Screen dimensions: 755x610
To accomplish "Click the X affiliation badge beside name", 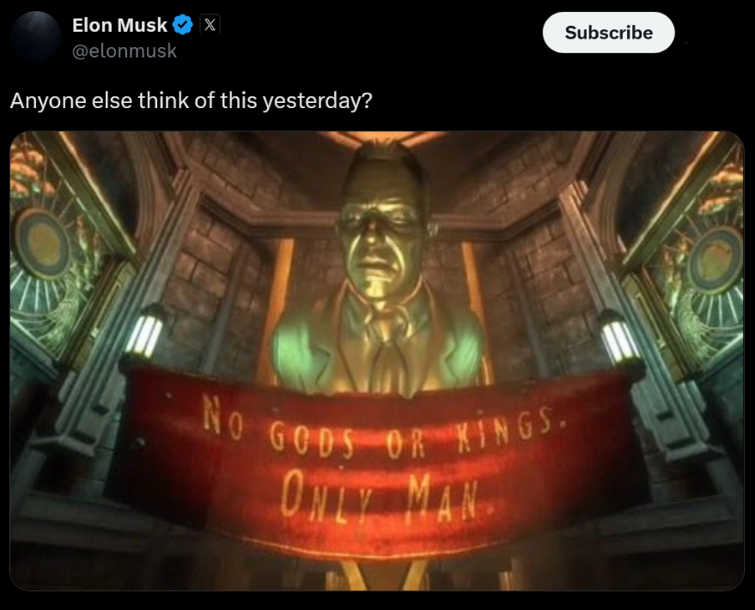I will [x=210, y=25].
